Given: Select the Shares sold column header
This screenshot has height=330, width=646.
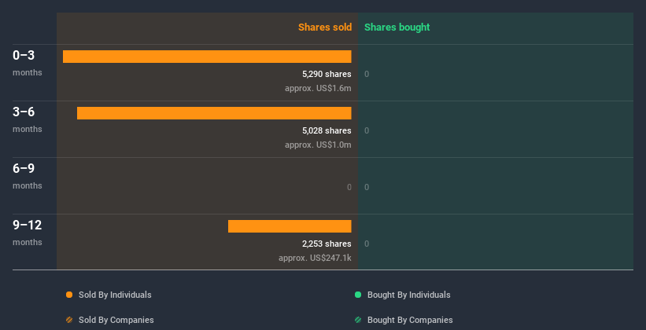Looking at the screenshot, I should [x=324, y=27].
